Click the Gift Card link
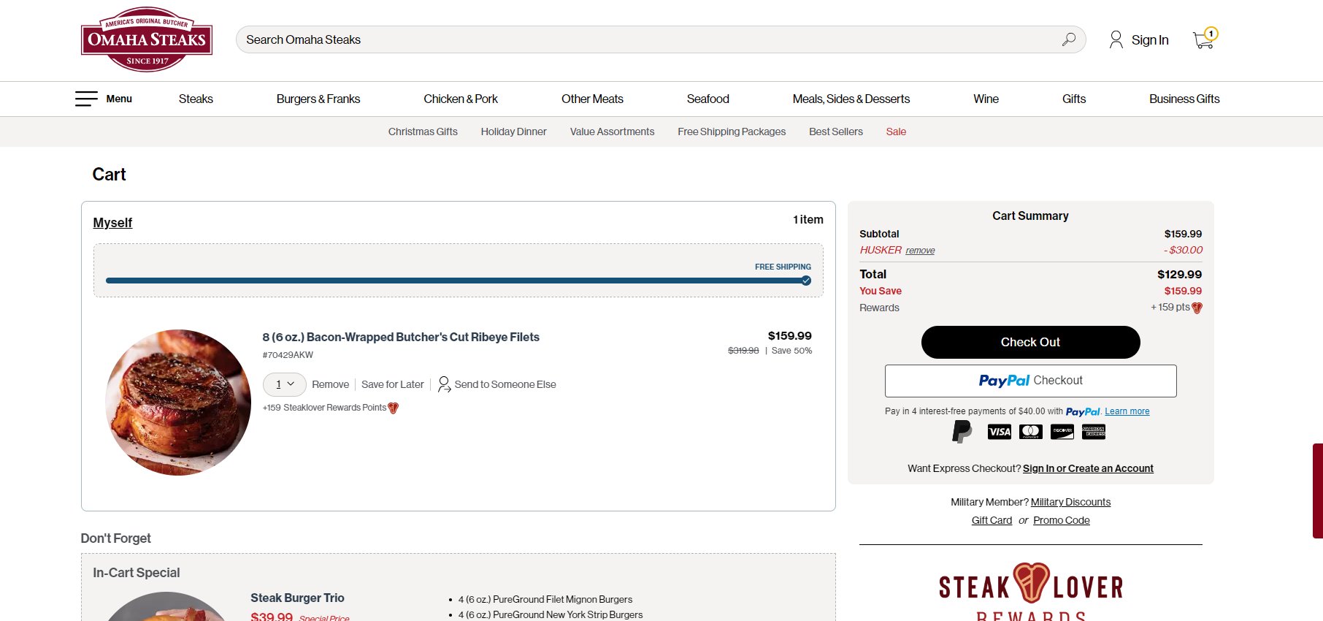The width and height of the screenshot is (1323, 621). [992, 520]
